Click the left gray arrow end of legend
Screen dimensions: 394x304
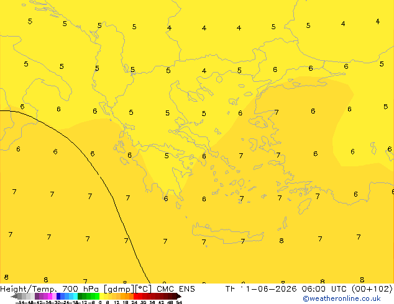point(14,297)
